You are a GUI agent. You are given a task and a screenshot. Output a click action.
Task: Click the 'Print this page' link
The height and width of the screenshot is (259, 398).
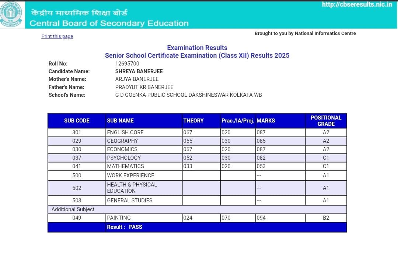[x=57, y=36]
